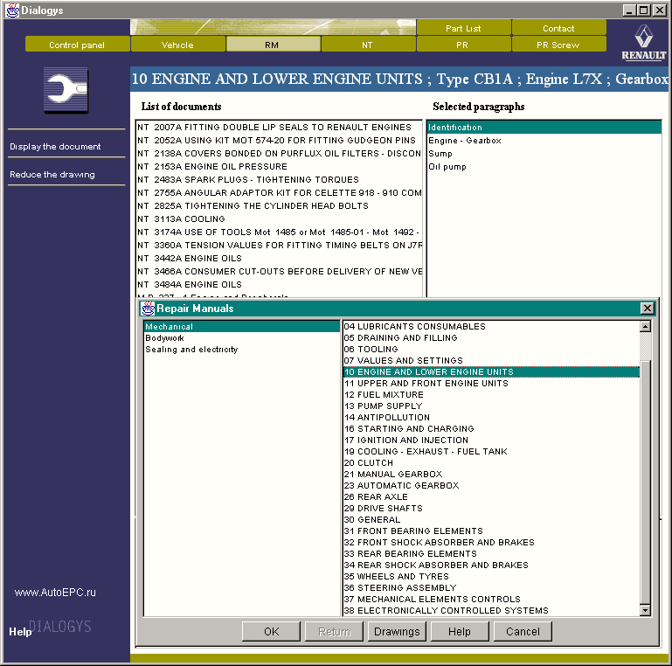Image resolution: width=672 pixels, height=666 pixels.
Task: Click the Help link in sidebar
Action: (x=20, y=631)
